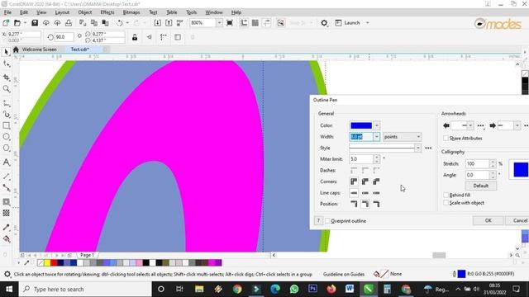
Task: Choose the round corners icon
Action: (x=365, y=181)
